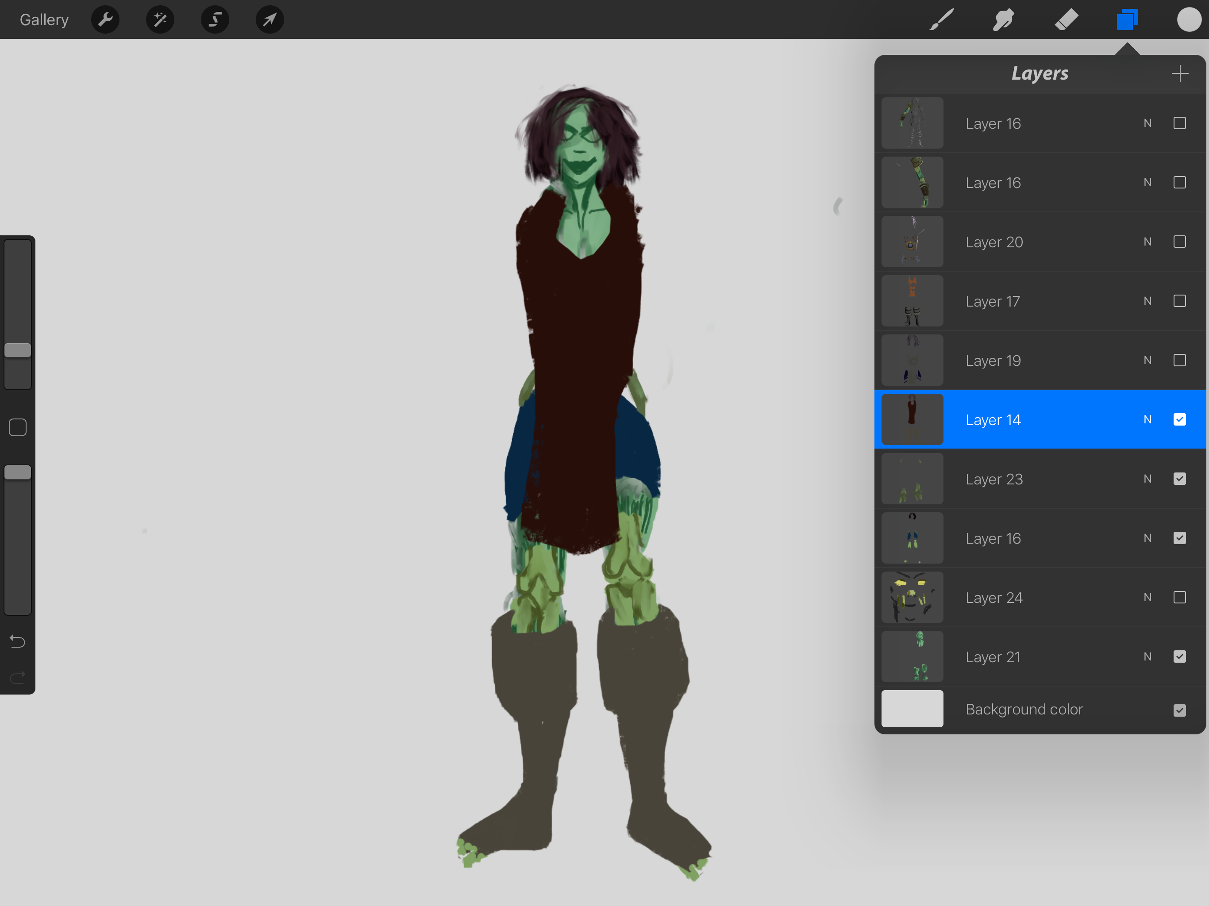Show Layer 17 with its visibility checkbox
The width and height of the screenshot is (1209, 906).
point(1179,301)
